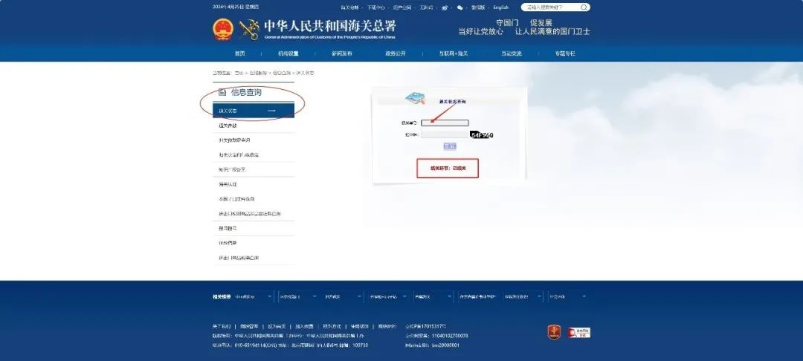Viewport: 803px width, 361px height.
Task: Switch to 繁體版 traditional Chinese
Action: coord(478,7)
